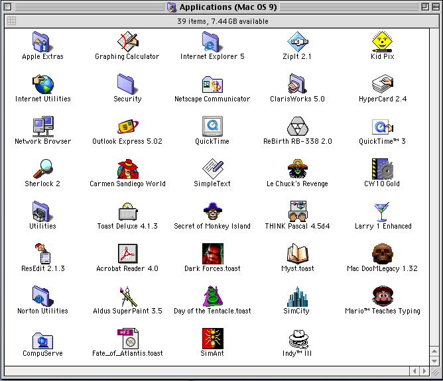Screen dimensions: 443x381
Task: Click the Internet Explorer 5 icon
Action: pyautogui.click(x=212, y=41)
